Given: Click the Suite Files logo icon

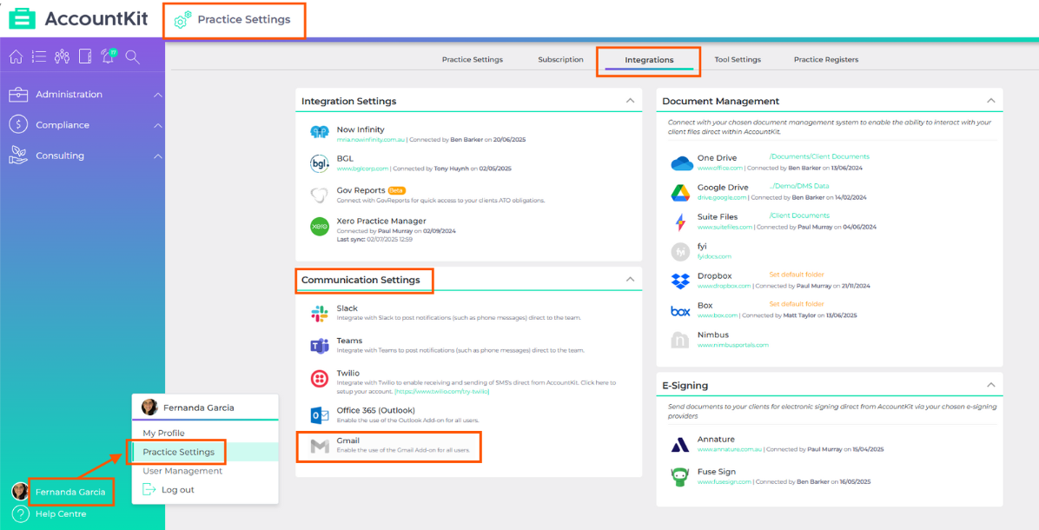Looking at the screenshot, I should pos(680,222).
